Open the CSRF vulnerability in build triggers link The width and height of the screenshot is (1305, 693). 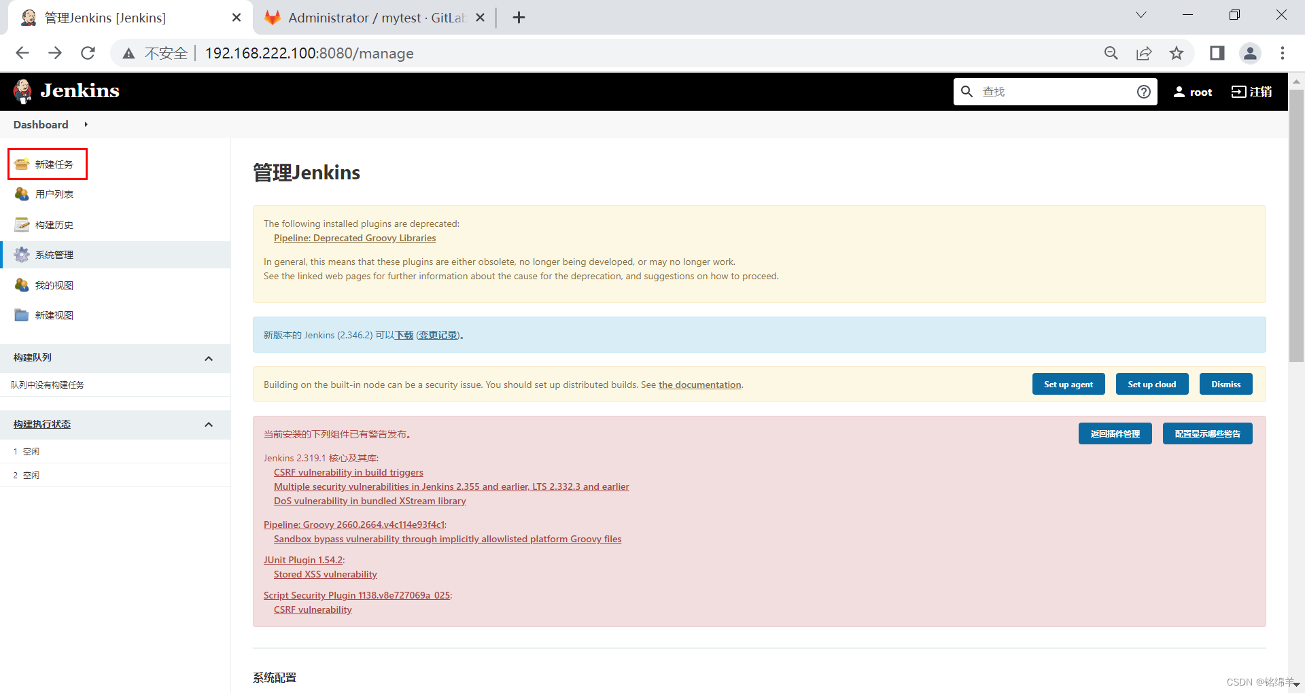point(348,472)
